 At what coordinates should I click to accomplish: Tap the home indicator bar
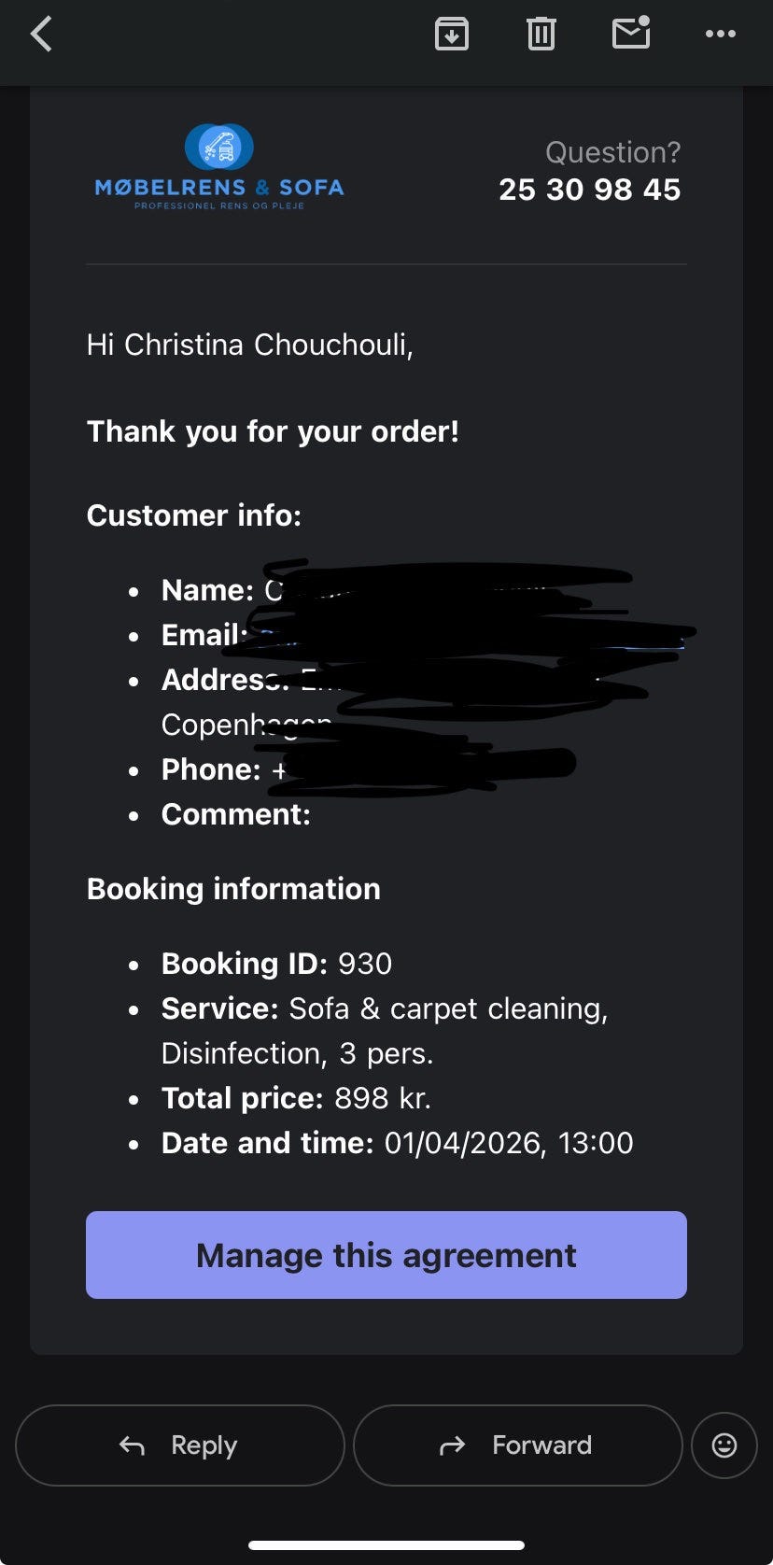click(386, 1545)
